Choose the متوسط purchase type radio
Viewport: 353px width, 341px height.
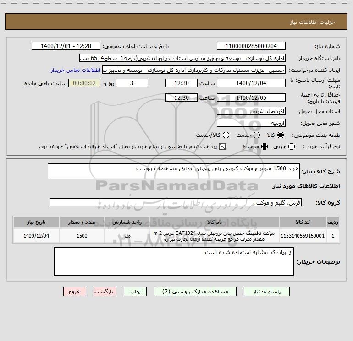pyautogui.click(x=265, y=146)
